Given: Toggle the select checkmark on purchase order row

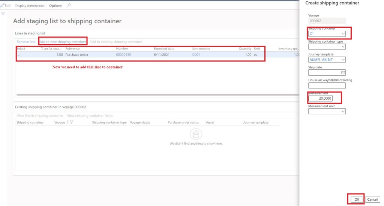Looking at the screenshot, I should 19,55.
